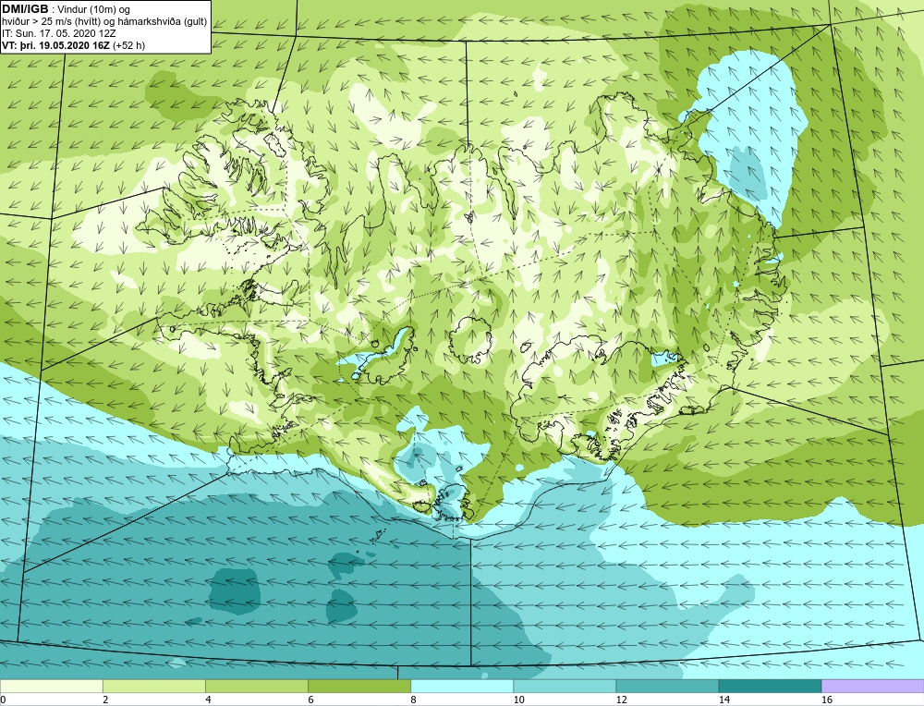
Task: Click the 6–8 m/s dark green legend swatch
Action: 359,686
